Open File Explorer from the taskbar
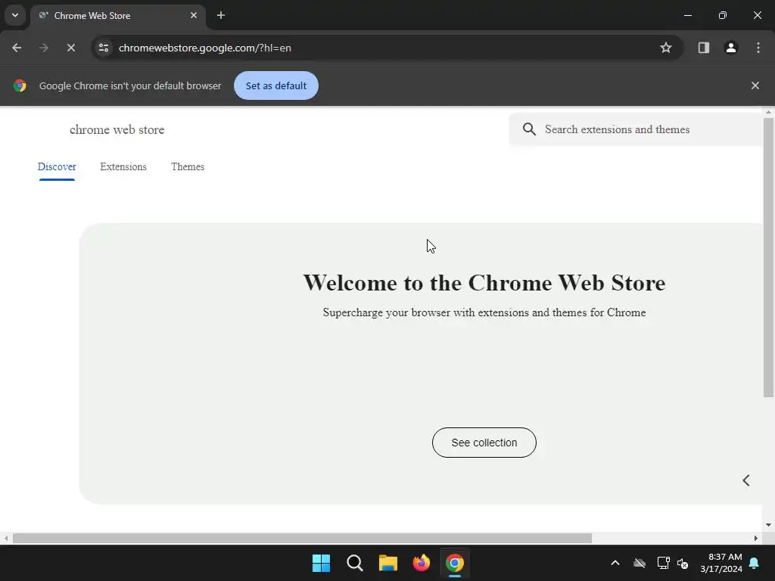 (x=388, y=563)
